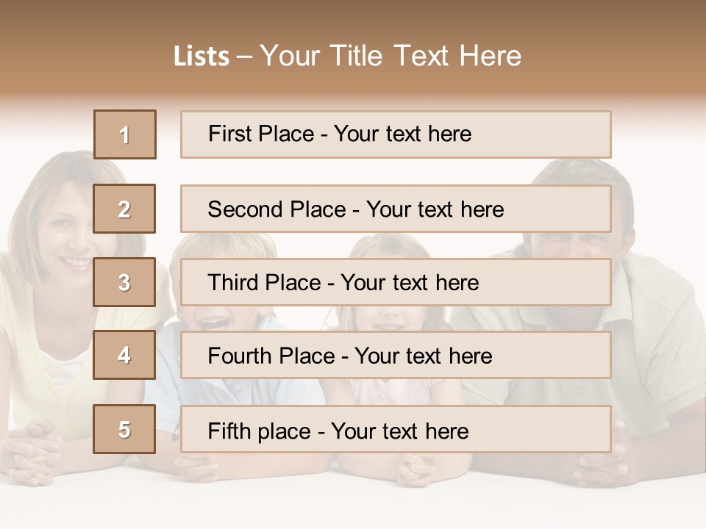Click the words 'Second Place' in list
706x529 pixels.
click(x=277, y=209)
